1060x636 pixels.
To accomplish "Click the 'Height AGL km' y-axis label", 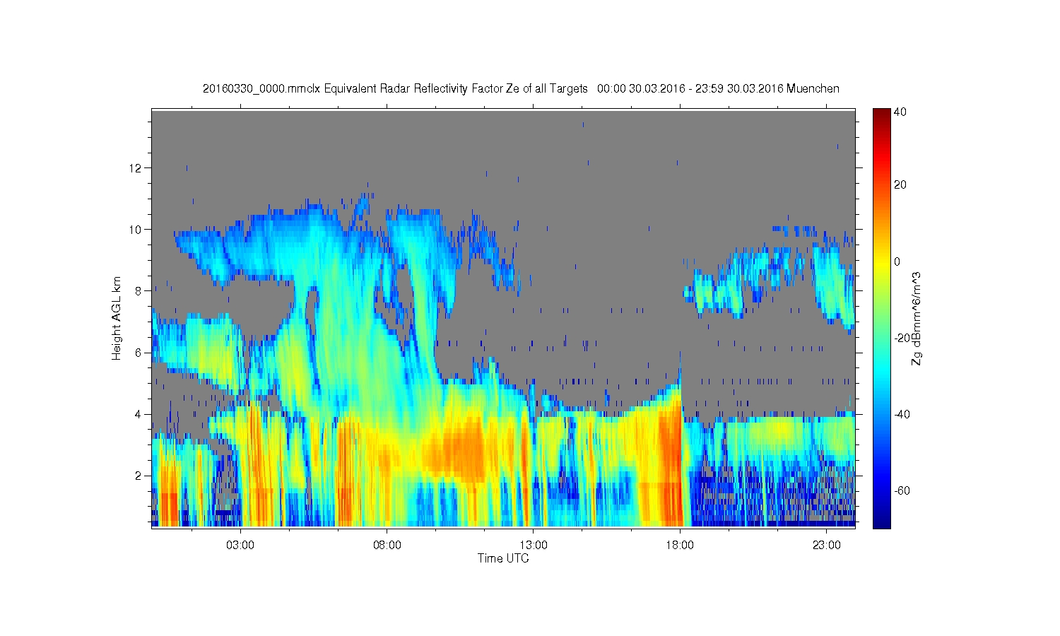I will pos(117,318).
